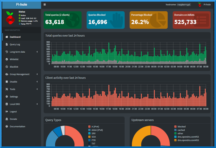Open the Disable menu item

tap(14, 82)
